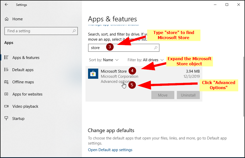Select the Microsoft Store list entry
245x158 pixels.
pos(144,84)
